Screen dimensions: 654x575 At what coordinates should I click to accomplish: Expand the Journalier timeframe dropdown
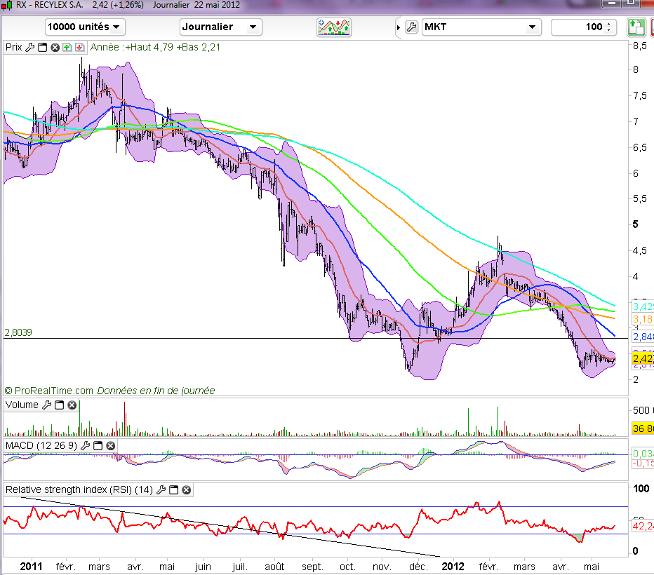pyautogui.click(x=220, y=27)
